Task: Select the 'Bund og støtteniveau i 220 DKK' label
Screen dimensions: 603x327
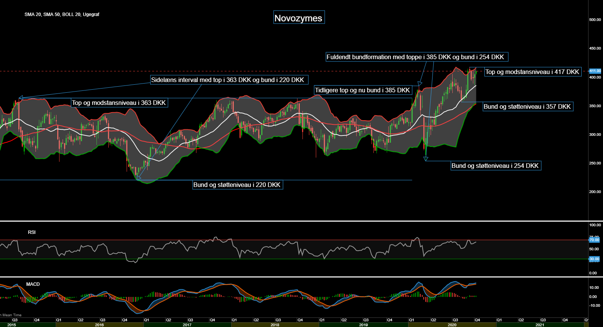Action: pyautogui.click(x=237, y=185)
